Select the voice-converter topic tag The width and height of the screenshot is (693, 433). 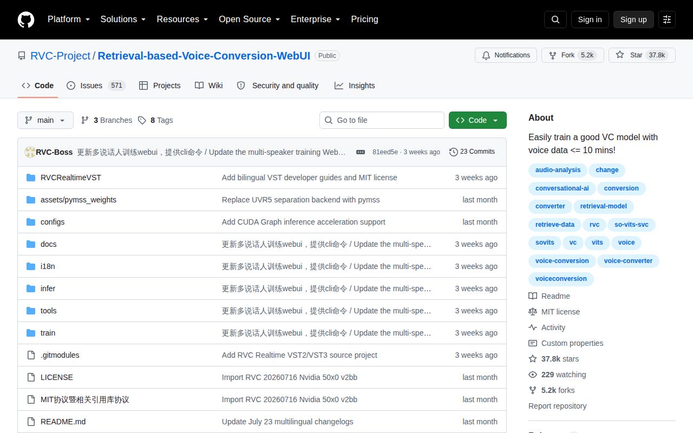click(x=628, y=261)
